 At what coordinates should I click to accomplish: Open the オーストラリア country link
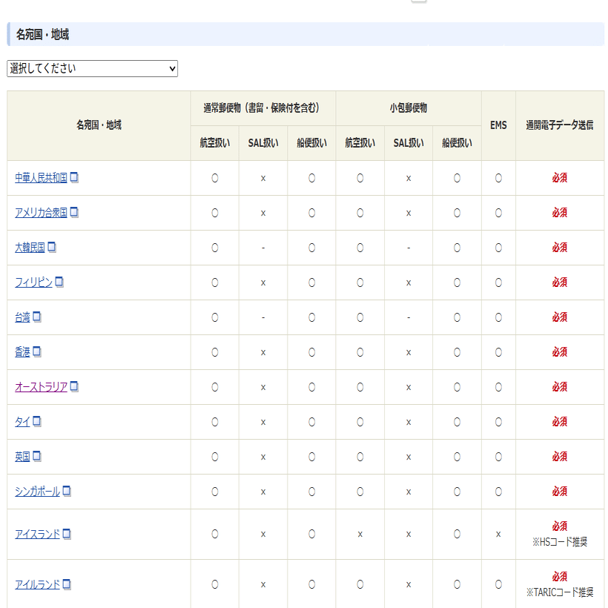(41, 386)
